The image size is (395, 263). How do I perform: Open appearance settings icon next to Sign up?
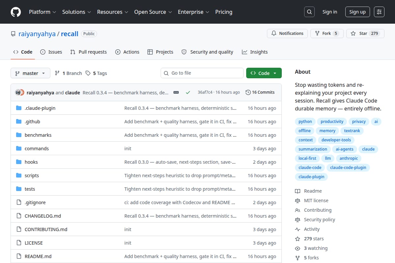click(379, 12)
